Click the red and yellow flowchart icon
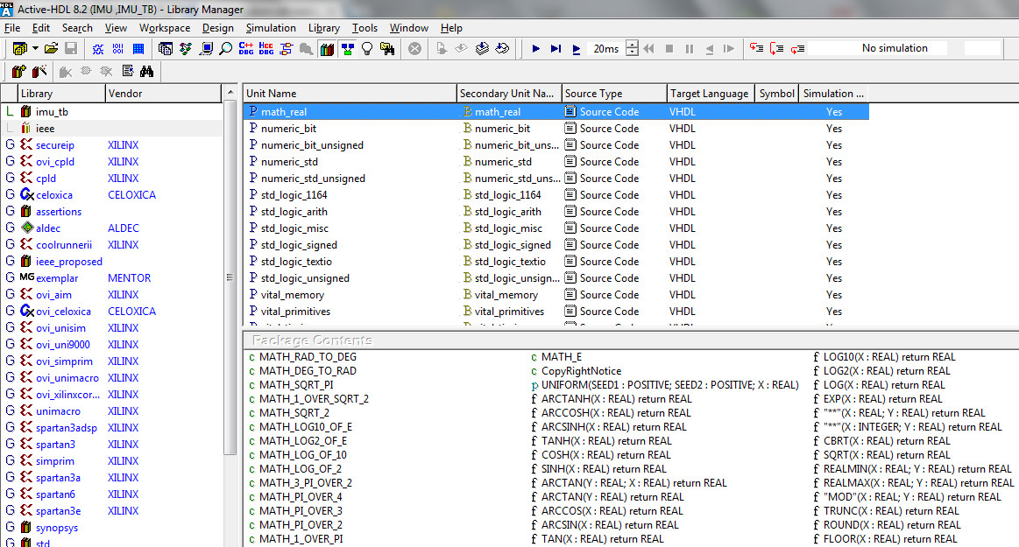Screen dimensions: 1019x547 (287, 49)
